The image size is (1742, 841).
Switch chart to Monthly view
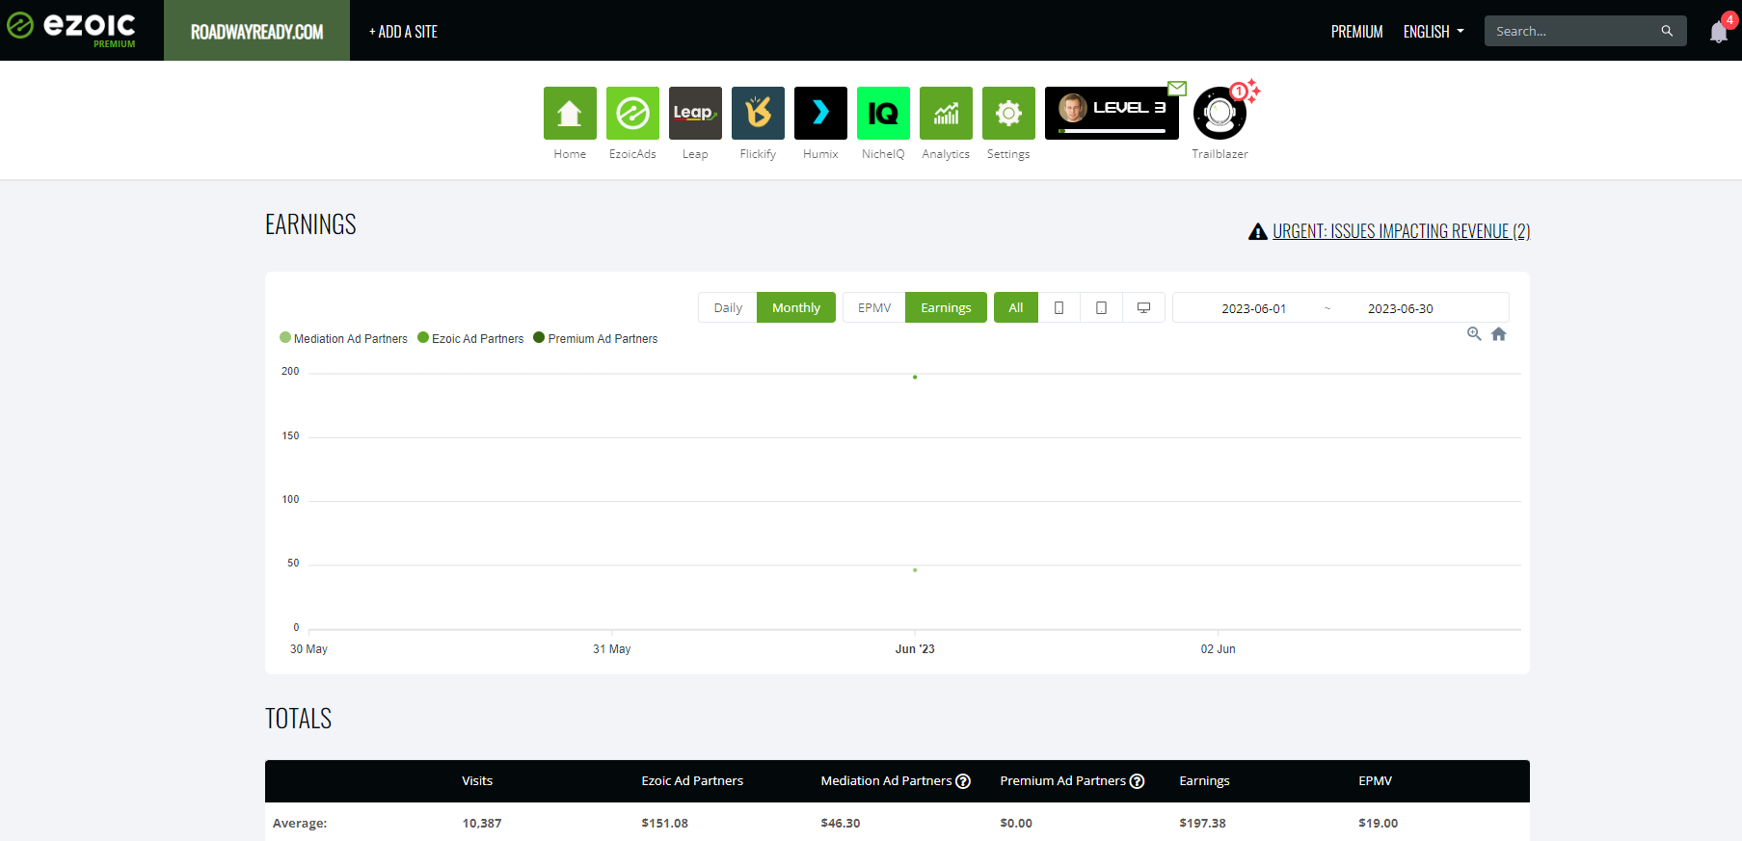pos(796,307)
